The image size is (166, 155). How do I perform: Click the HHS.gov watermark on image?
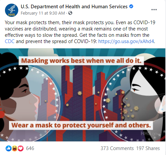tap(150, 133)
